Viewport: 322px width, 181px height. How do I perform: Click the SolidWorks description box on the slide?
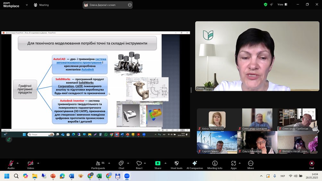80,86
